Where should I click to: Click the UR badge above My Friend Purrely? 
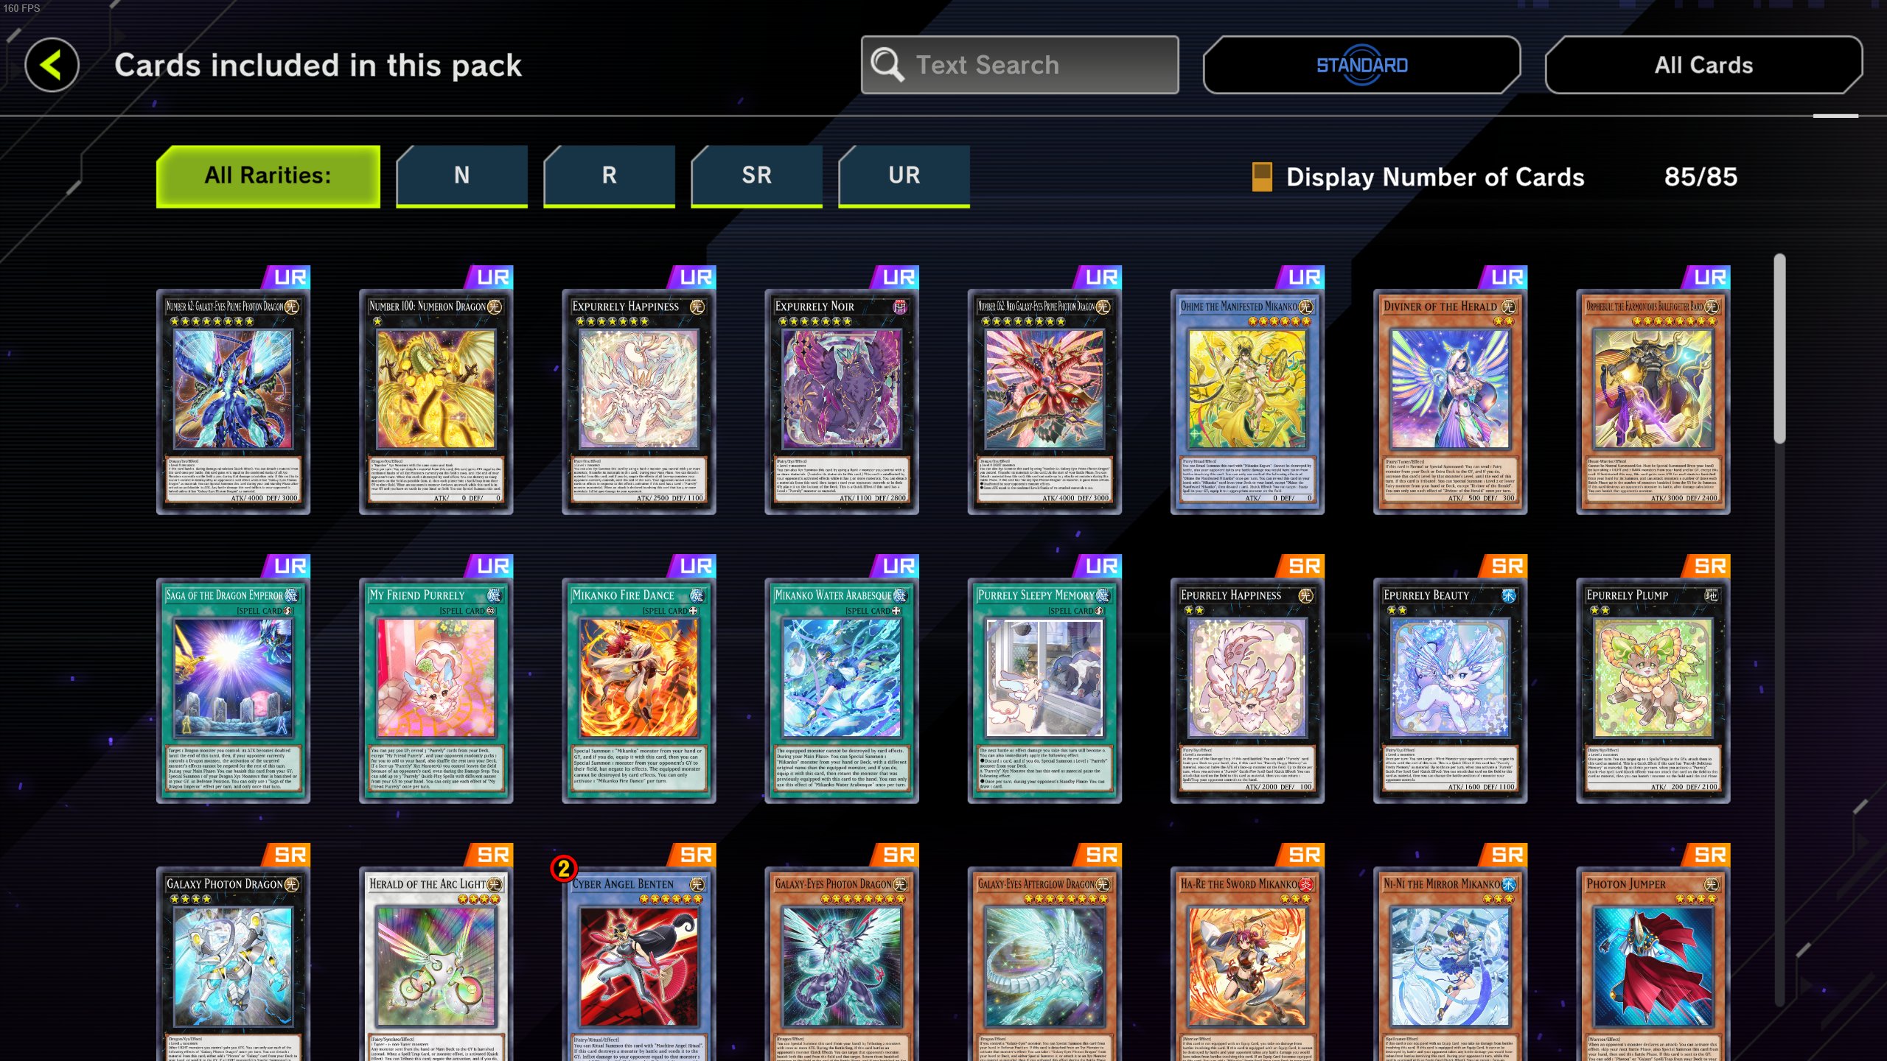click(x=488, y=566)
